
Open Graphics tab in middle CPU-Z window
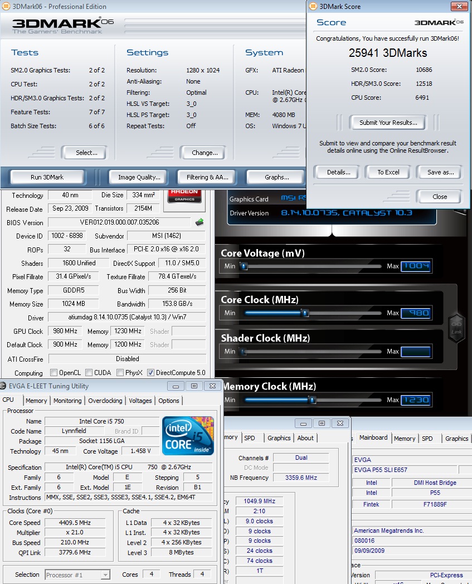[279, 438]
